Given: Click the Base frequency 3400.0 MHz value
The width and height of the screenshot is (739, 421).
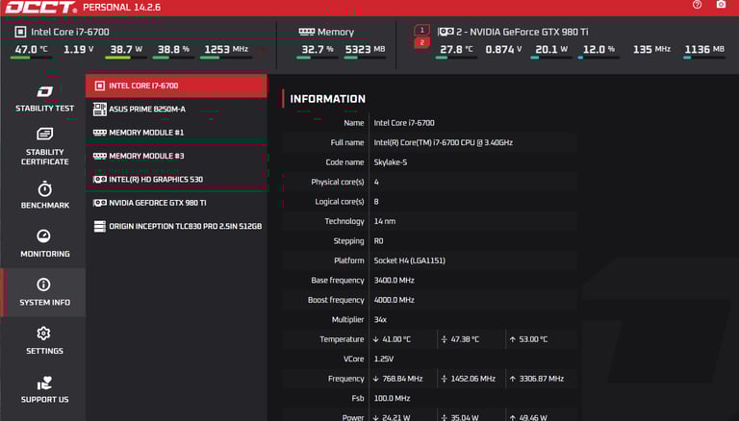Looking at the screenshot, I should pos(394,281).
